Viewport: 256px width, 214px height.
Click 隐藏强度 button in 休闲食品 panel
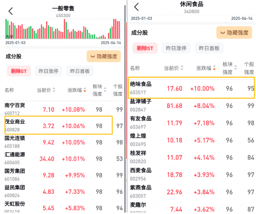click(234, 33)
